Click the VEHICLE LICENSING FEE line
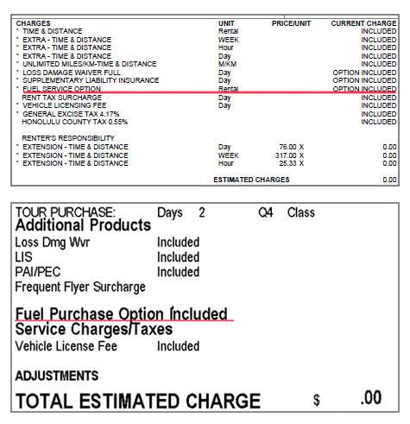 coord(206,105)
